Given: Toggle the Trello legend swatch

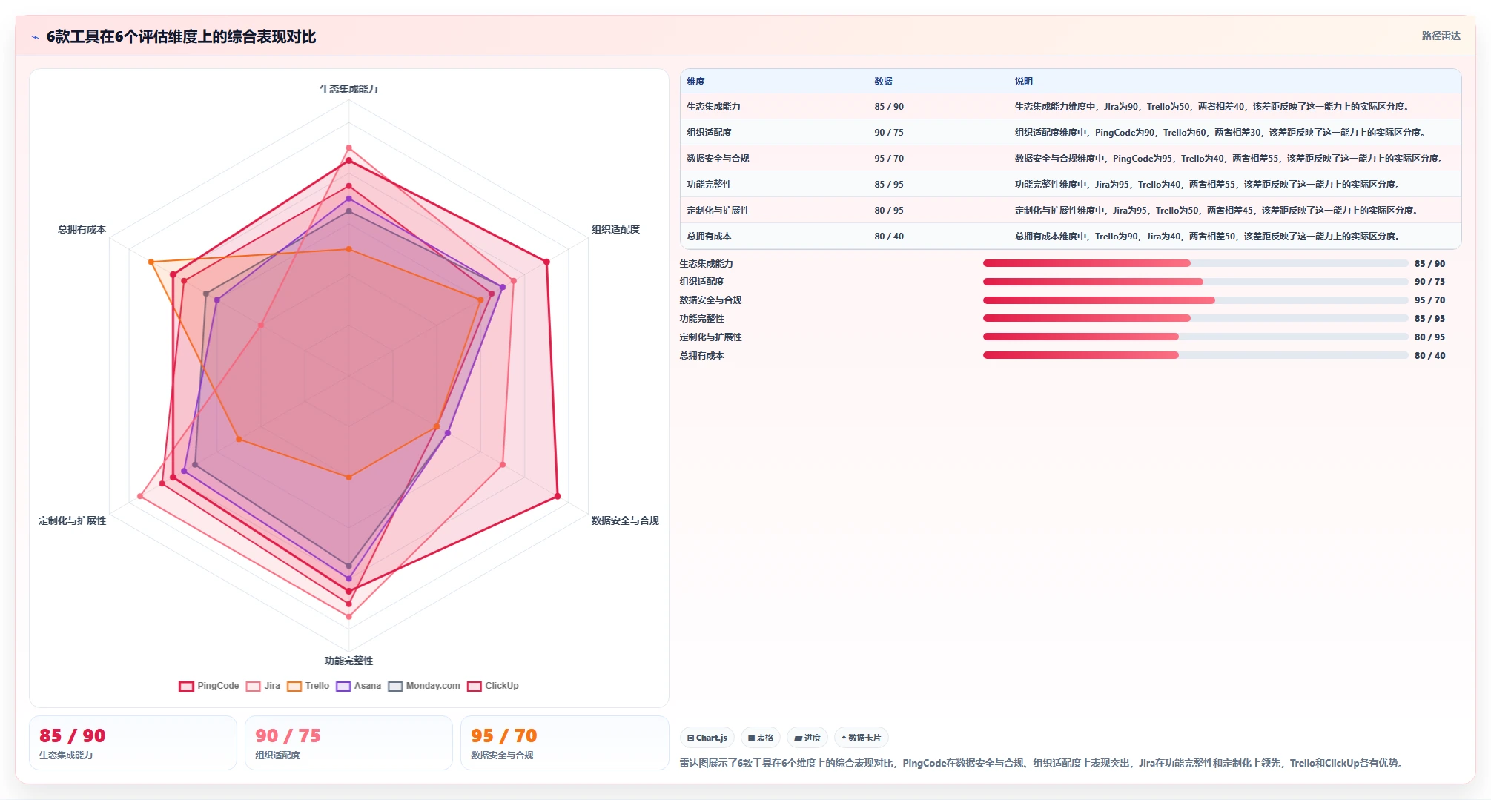Looking at the screenshot, I should click(x=294, y=686).
